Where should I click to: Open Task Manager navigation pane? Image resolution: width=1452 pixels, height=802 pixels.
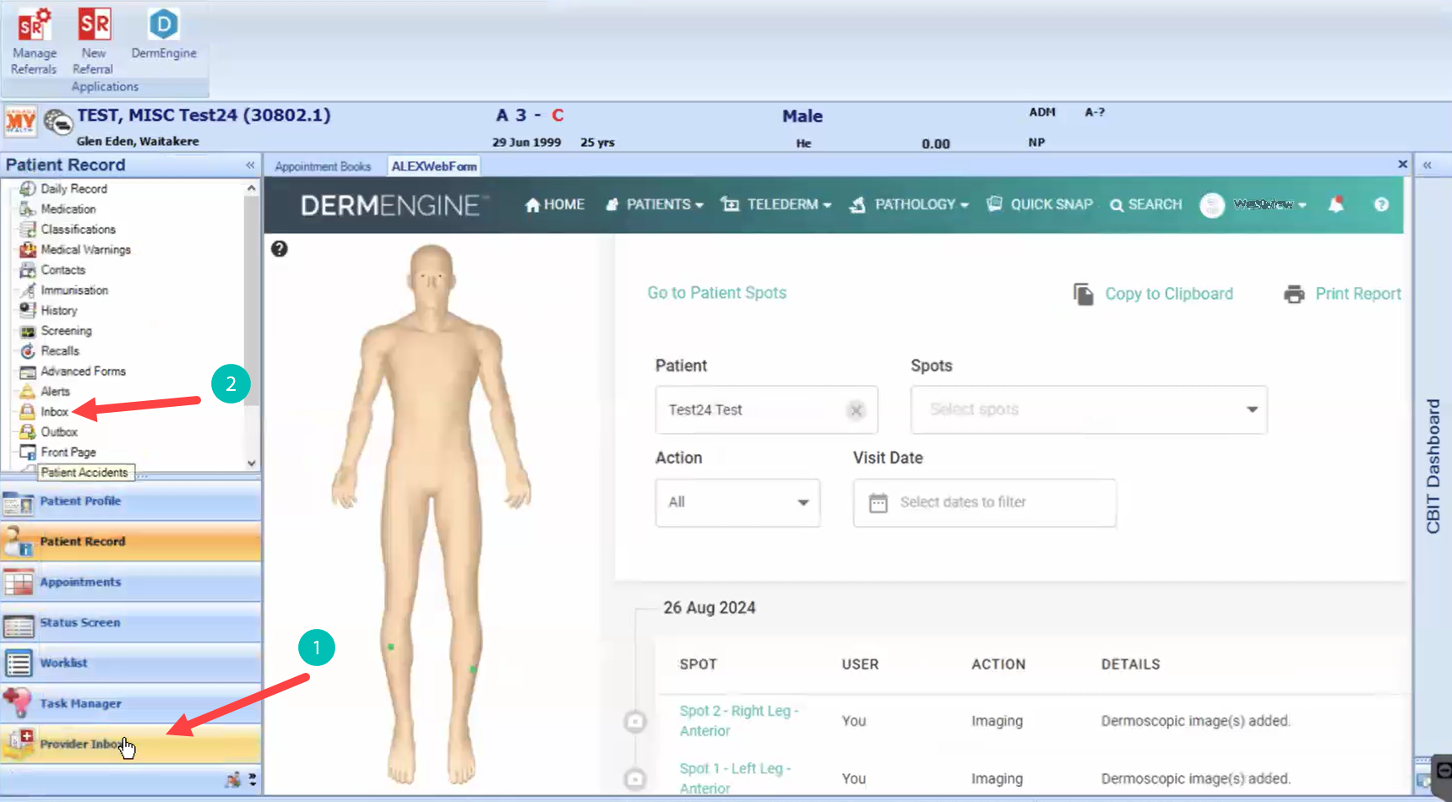[131, 704]
